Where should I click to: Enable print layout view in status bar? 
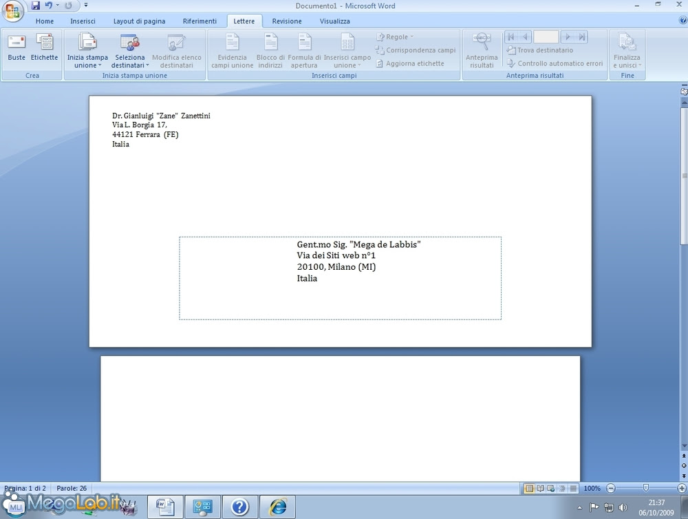[x=528, y=488]
